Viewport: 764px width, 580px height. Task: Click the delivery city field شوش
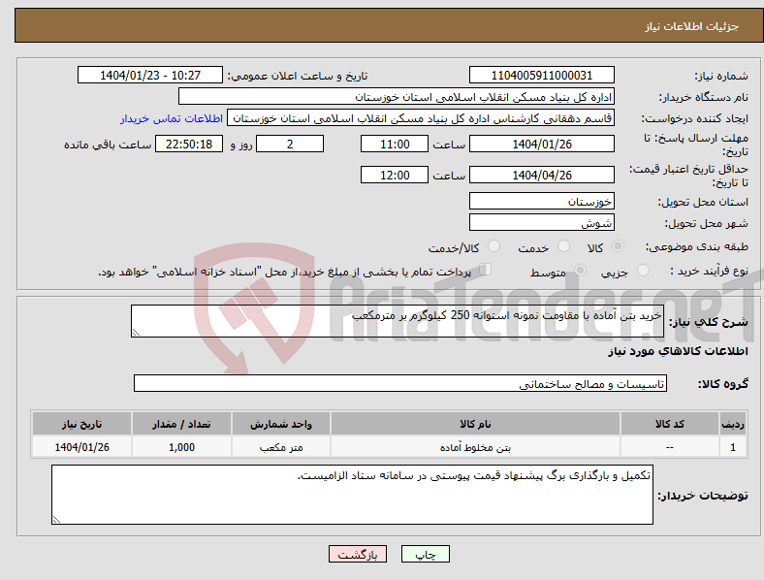[x=541, y=222]
